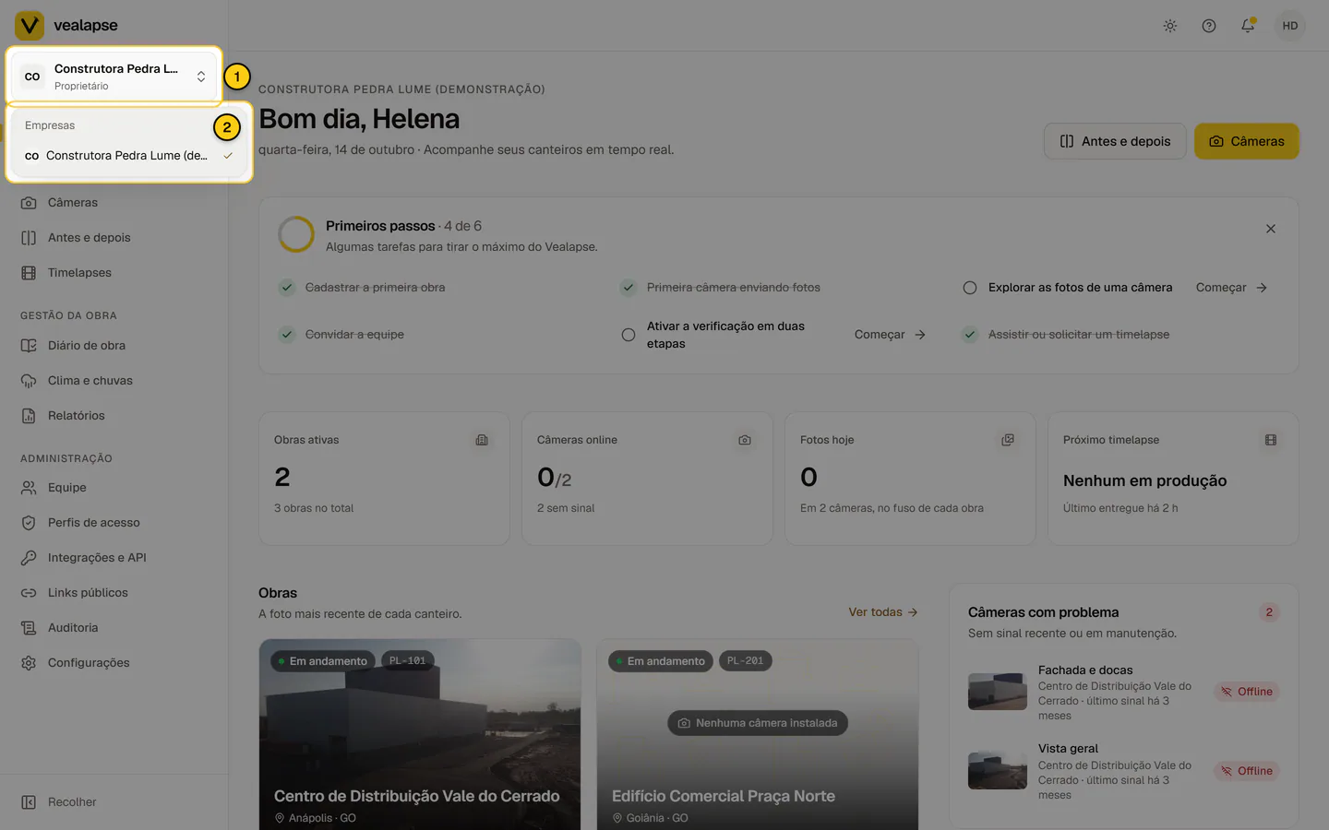Viewport: 1329px width, 830px height.
Task: Open Integrações e API
Action: 114,558
